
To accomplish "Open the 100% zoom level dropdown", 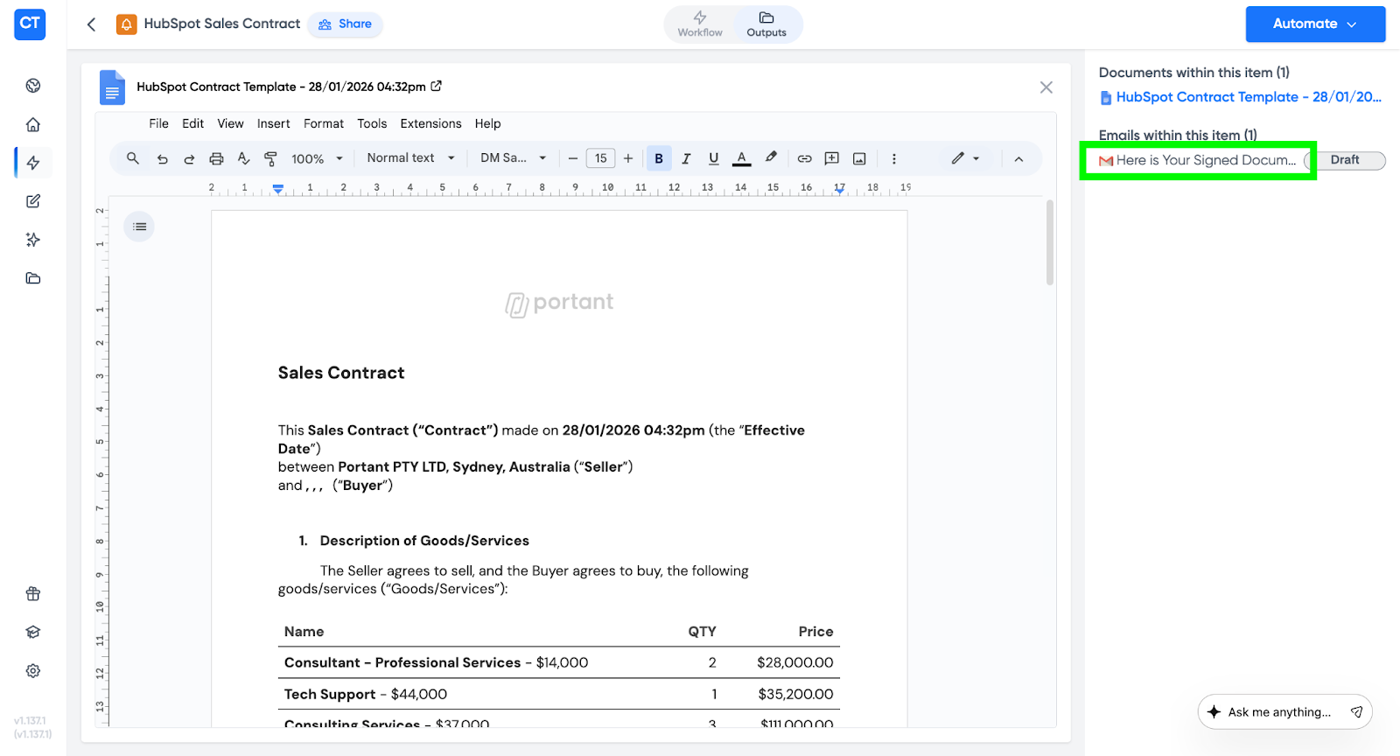I will [317, 158].
